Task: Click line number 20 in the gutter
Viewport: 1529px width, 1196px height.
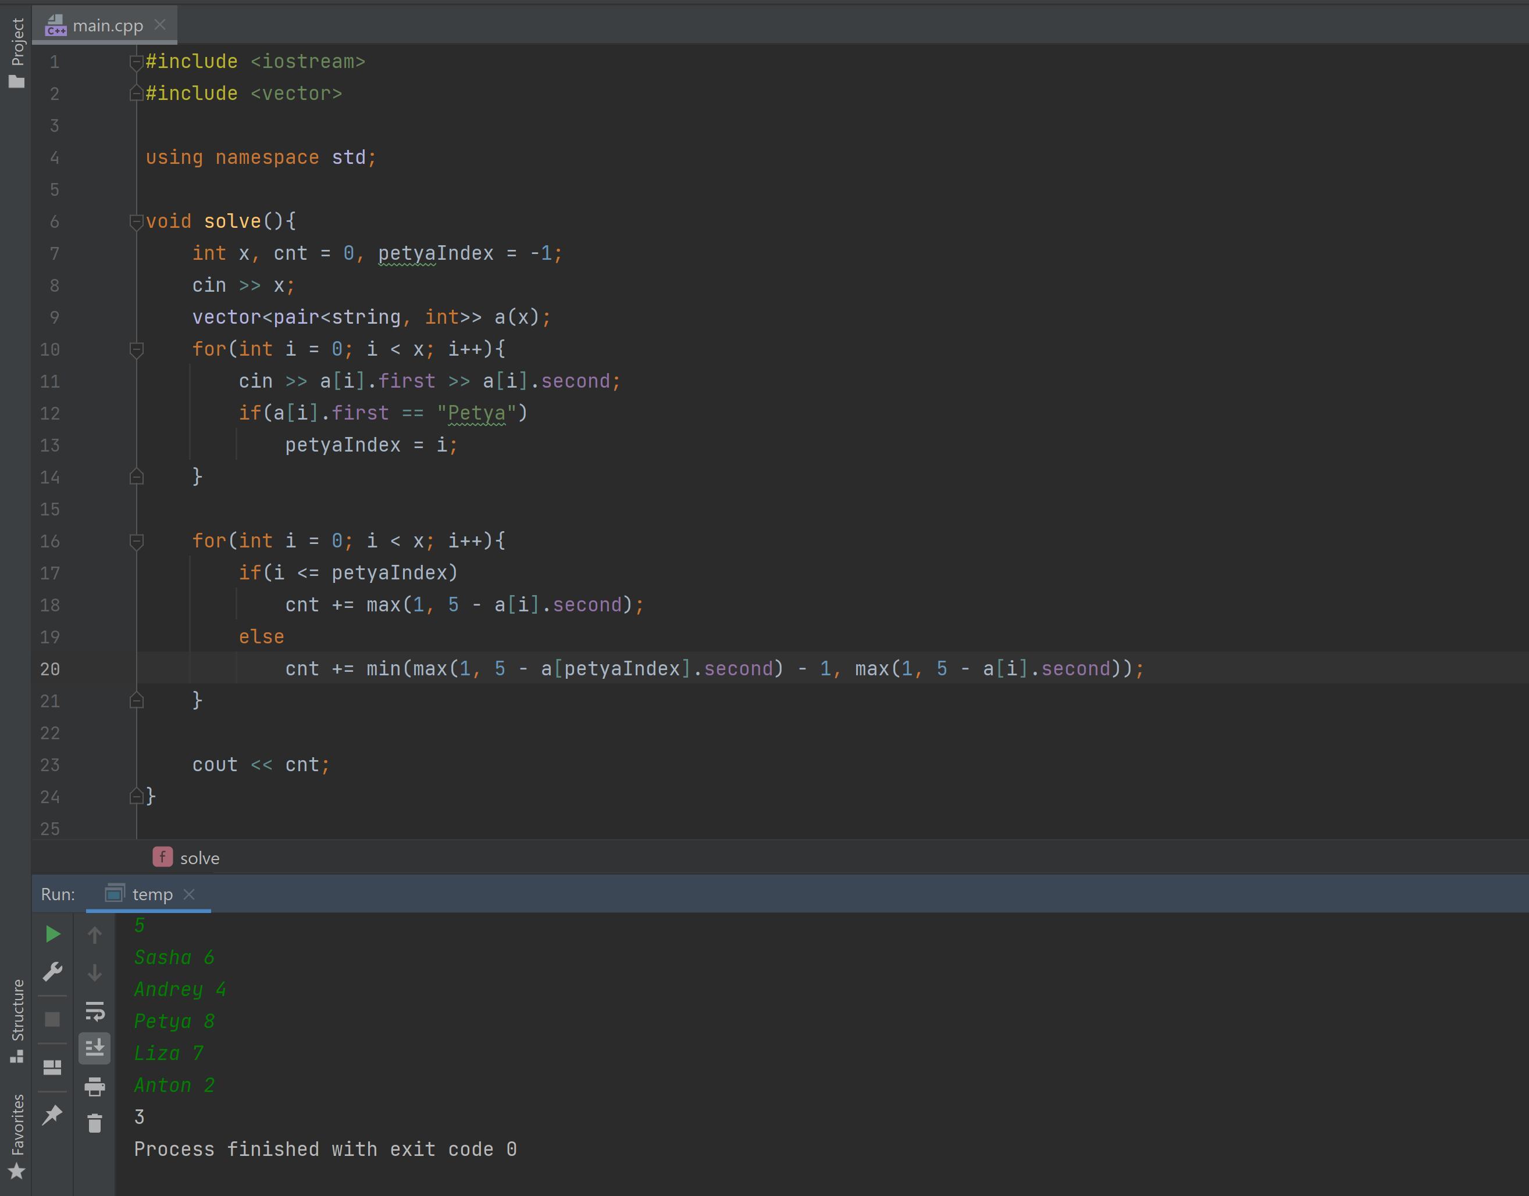Action: point(50,669)
